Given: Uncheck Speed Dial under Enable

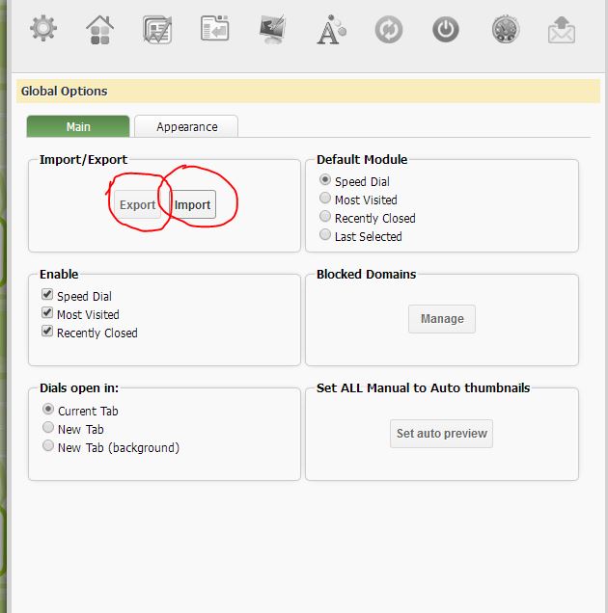Looking at the screenshot, I should [x=47, y=294].
